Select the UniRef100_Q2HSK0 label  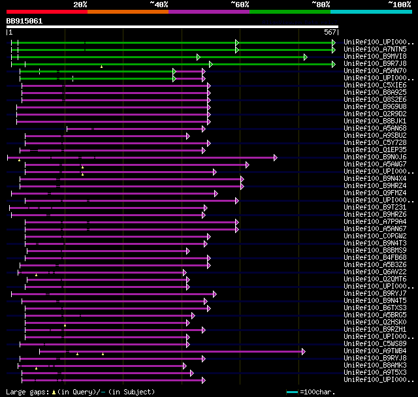coord(375,323)
